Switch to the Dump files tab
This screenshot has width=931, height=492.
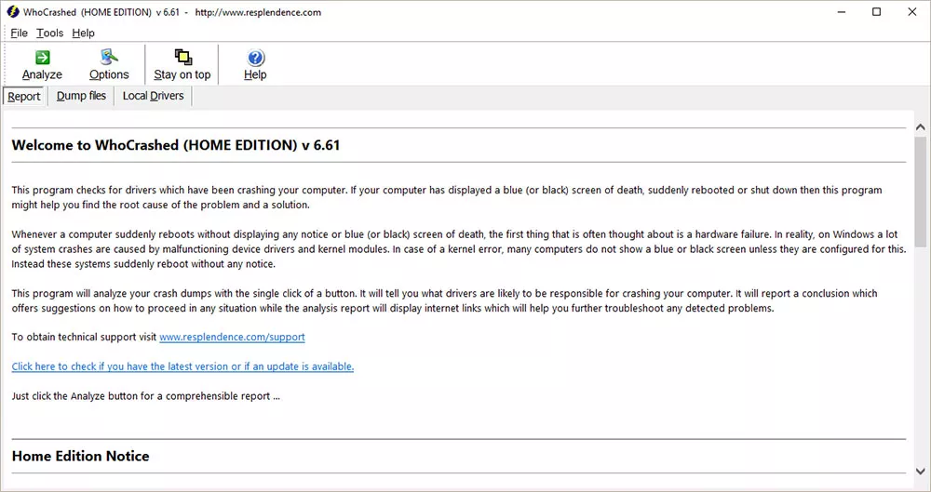(x=81, y=96)
